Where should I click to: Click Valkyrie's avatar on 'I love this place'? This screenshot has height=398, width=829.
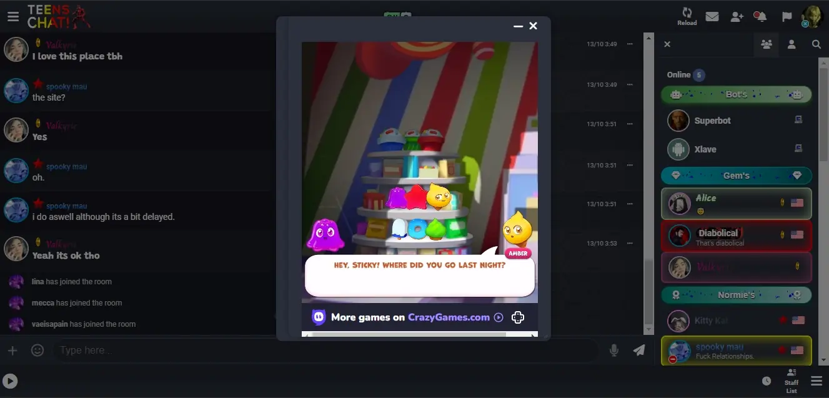[16, 49]
